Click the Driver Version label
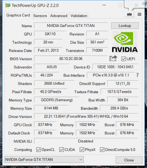The width and height of the screenshot is (147, 168). (x=20, y=117)
